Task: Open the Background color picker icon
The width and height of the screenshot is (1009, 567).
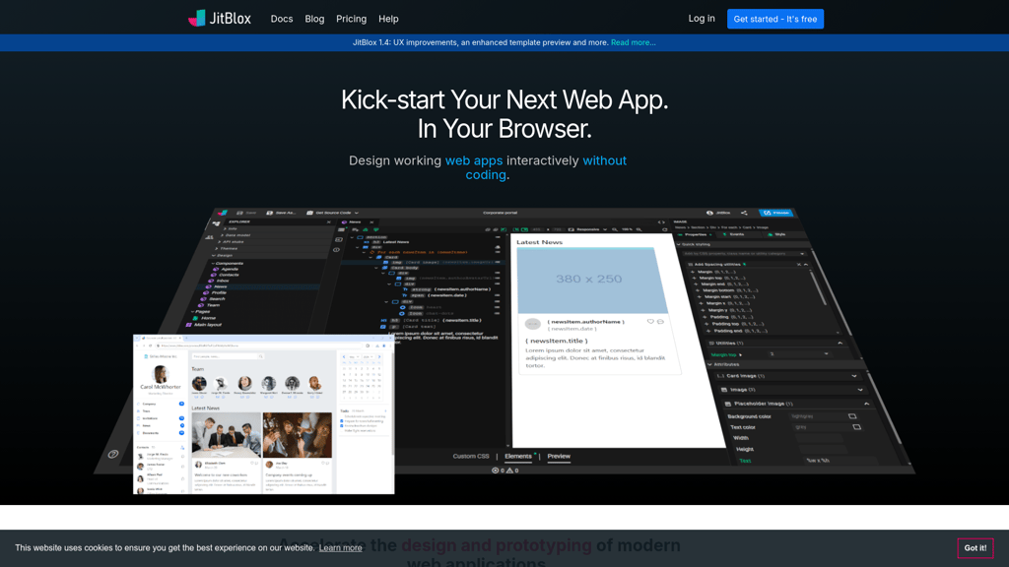Action: point(852,416)
